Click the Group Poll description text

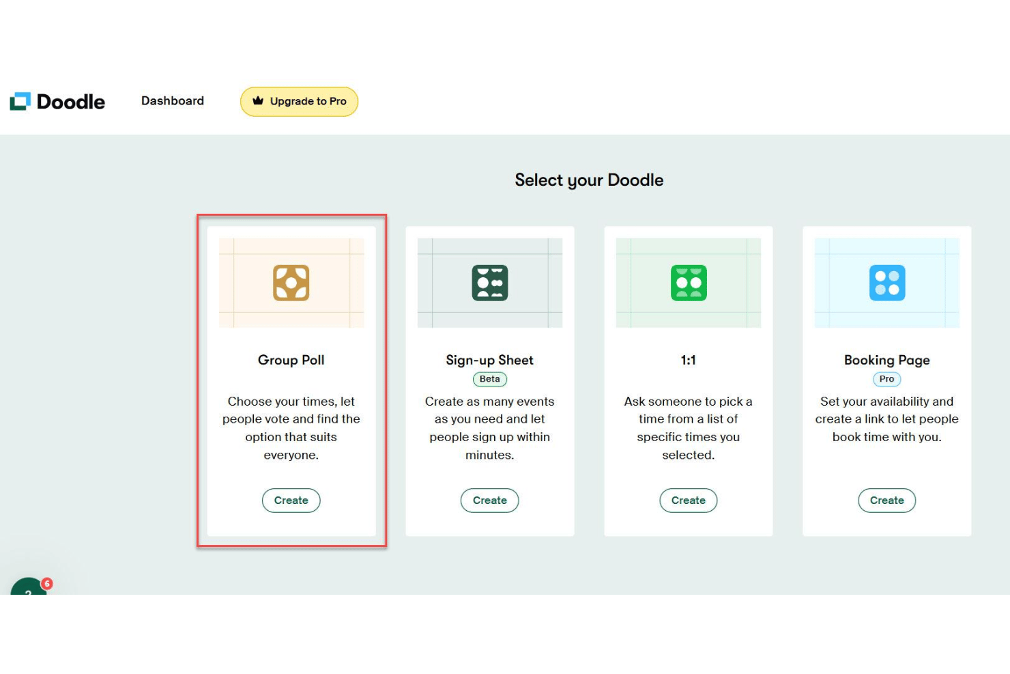pyautogui.click(x=291, y=428)
